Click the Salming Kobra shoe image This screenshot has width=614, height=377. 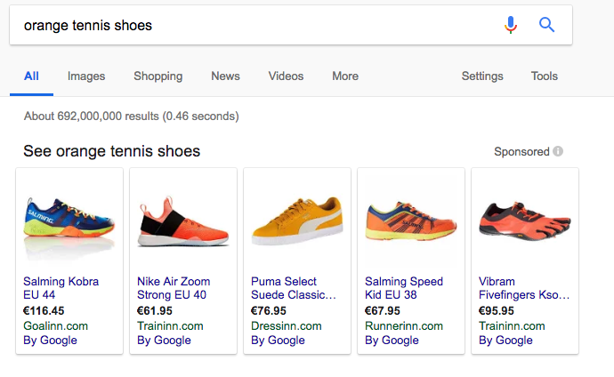coord(69,221)
